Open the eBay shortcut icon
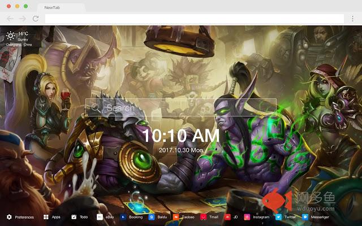This screenshot has width=362, height=226. (100, 217)
